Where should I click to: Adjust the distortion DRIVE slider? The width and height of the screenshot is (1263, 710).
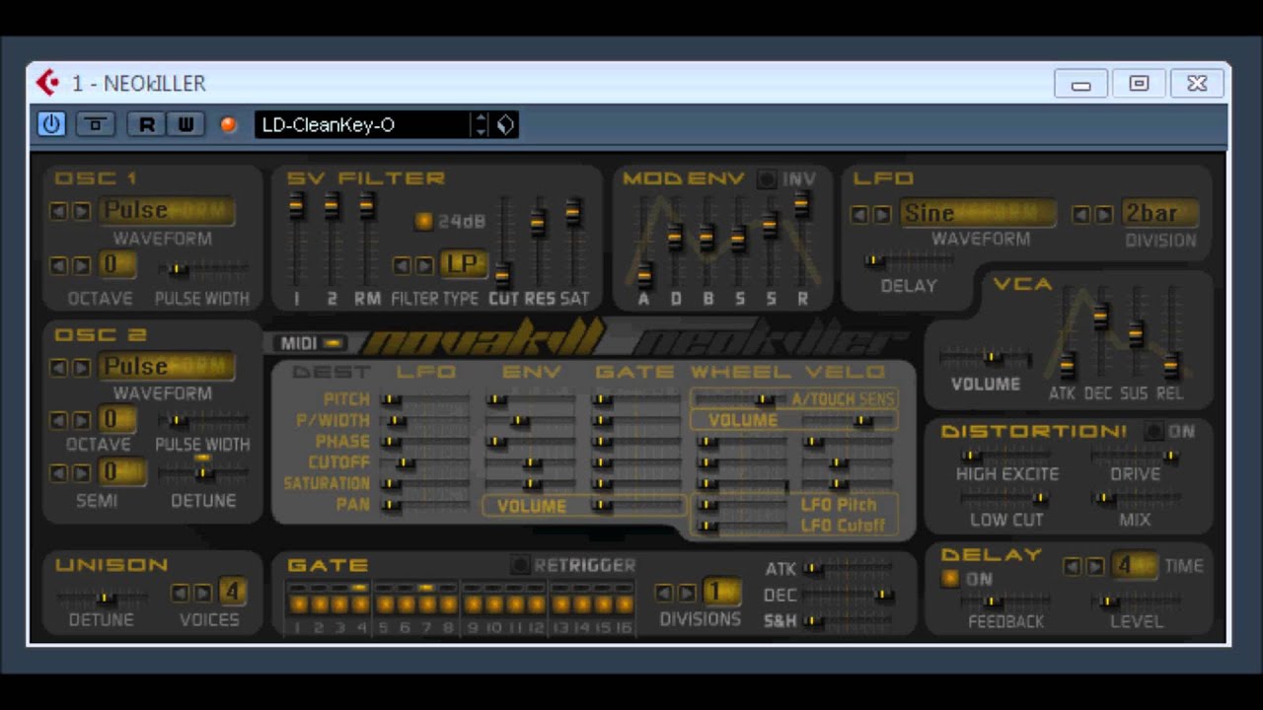pyautogui.click(x=1171, y=457)
